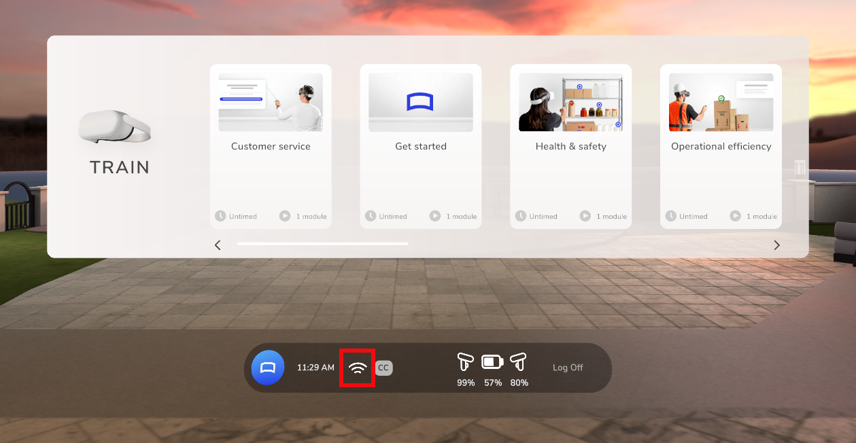This screenshot has width=856, height=443.
Task: Click the Customer service title text
Action: 271,146
